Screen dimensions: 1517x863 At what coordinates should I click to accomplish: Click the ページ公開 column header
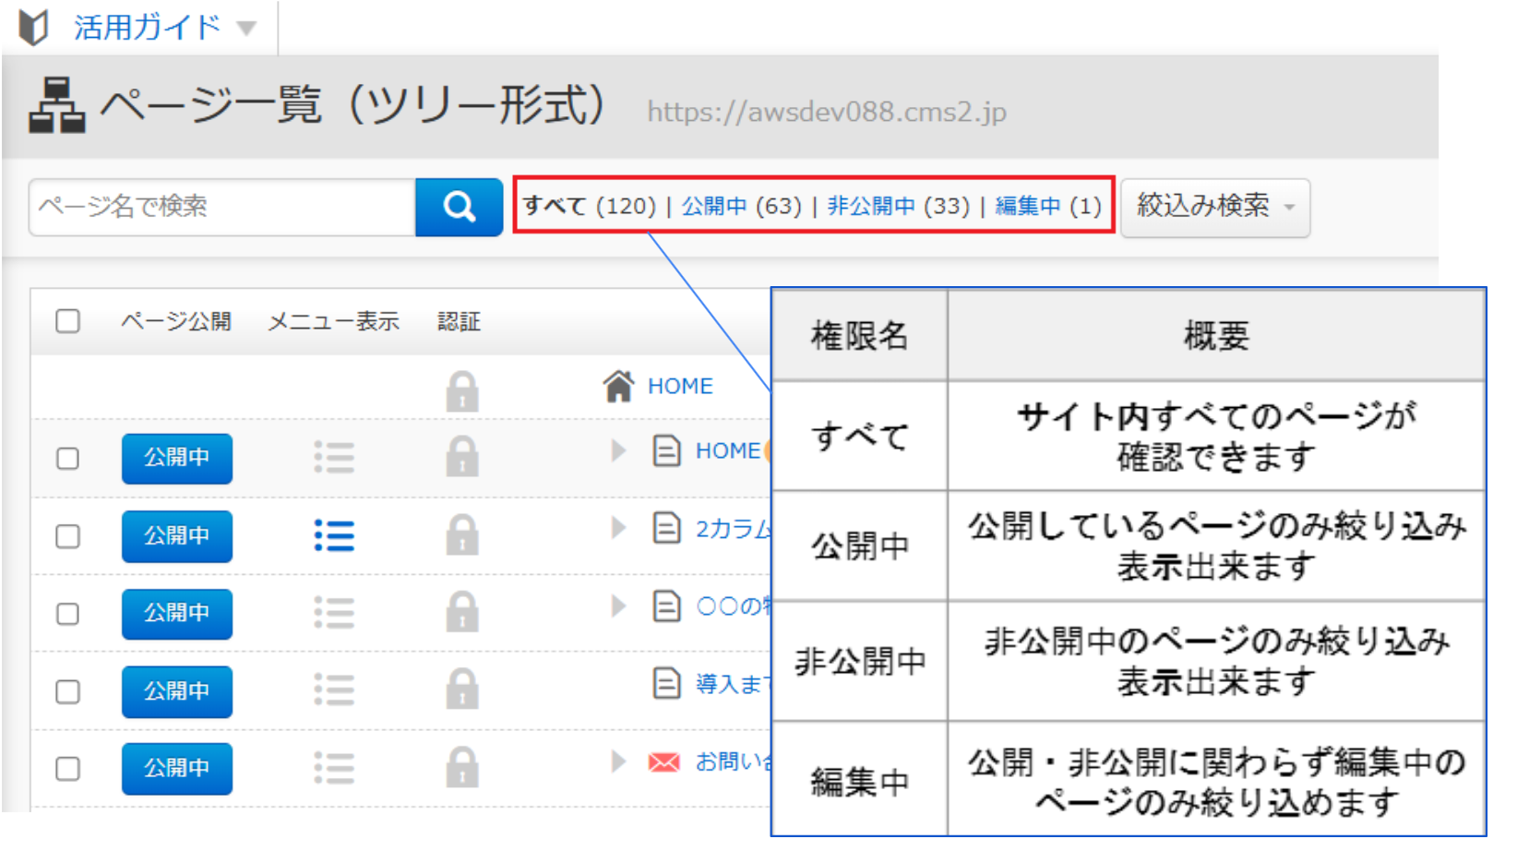pos(176,321)
